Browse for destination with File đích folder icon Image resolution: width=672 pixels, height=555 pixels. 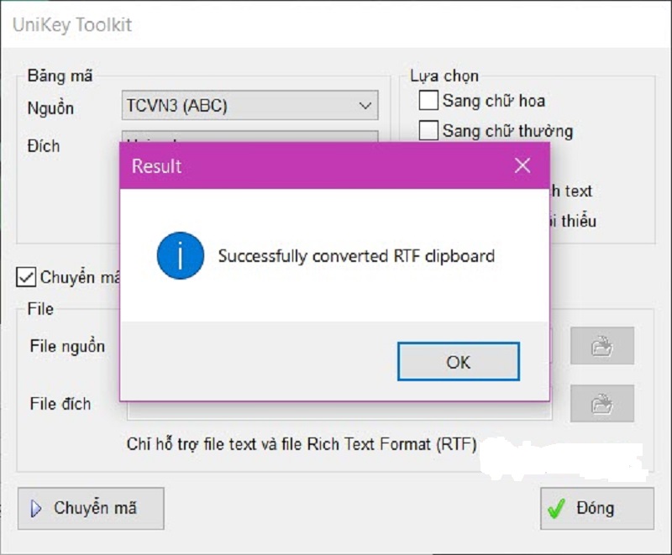click(x=601, y=404)
